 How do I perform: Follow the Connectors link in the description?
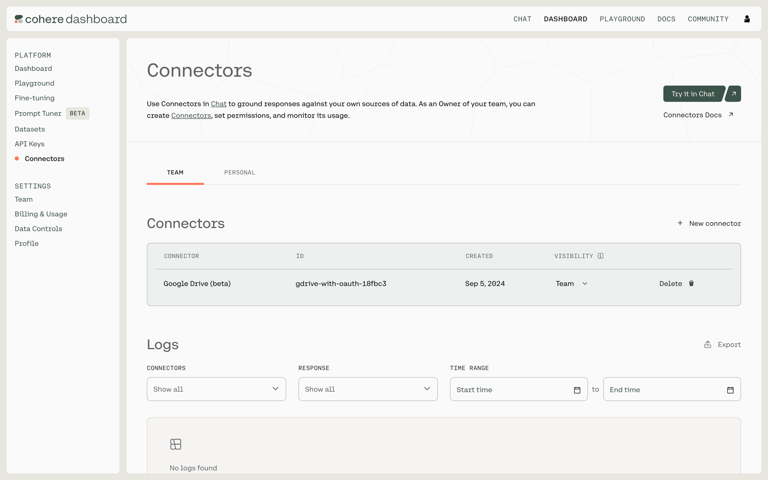191,116
